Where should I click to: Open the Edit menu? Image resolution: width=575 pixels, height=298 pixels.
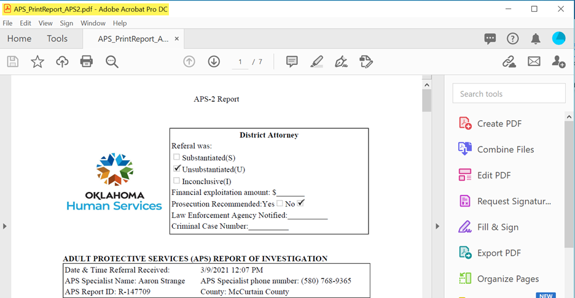(x=25, y=23)
